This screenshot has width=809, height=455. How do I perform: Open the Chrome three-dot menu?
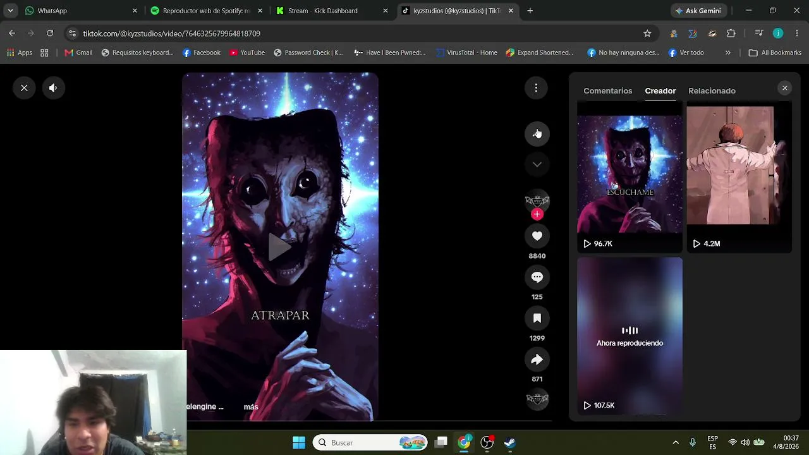(797, 33)
